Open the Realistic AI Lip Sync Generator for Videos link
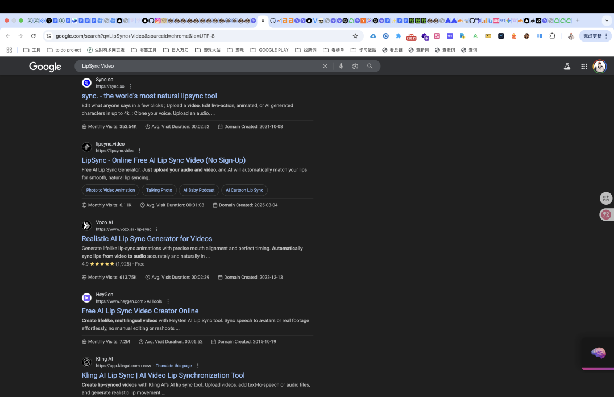The image size is (614, 397). coord(147,239)
